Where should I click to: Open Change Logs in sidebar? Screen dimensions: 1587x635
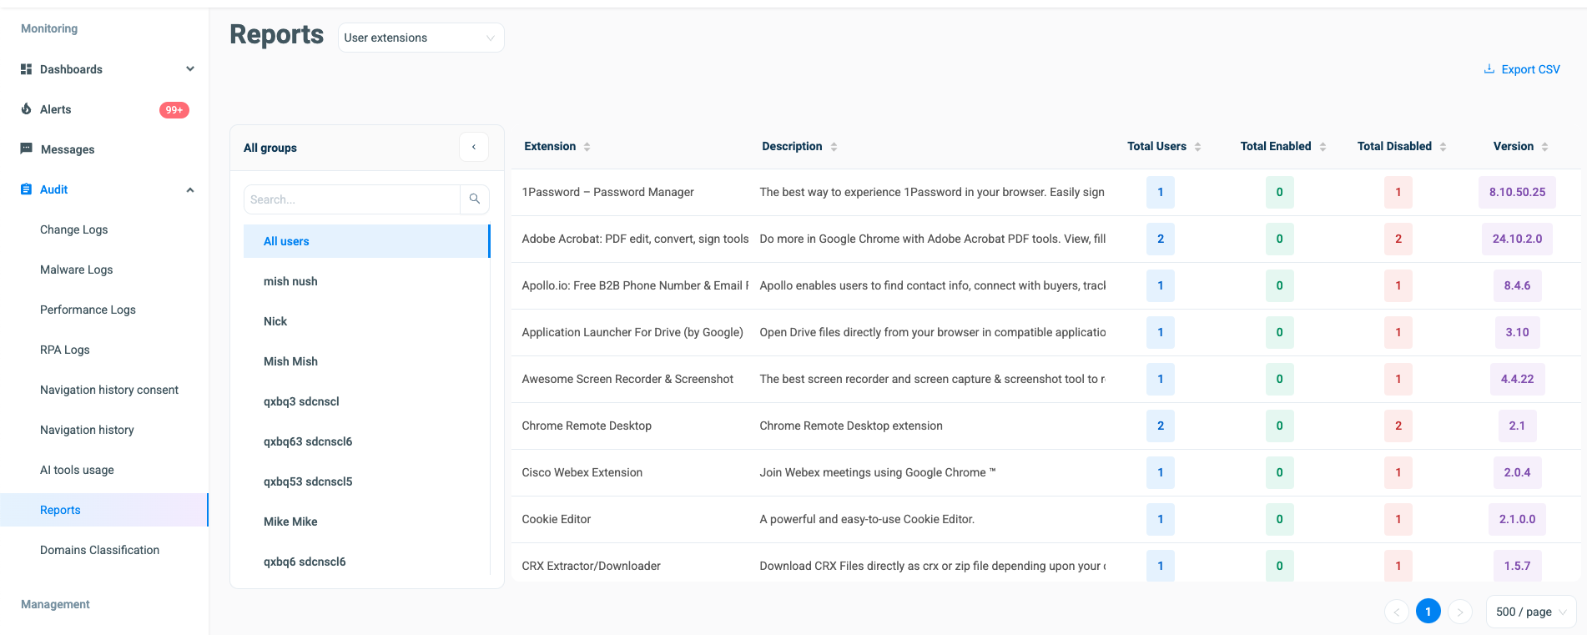(x=73, y=229)
